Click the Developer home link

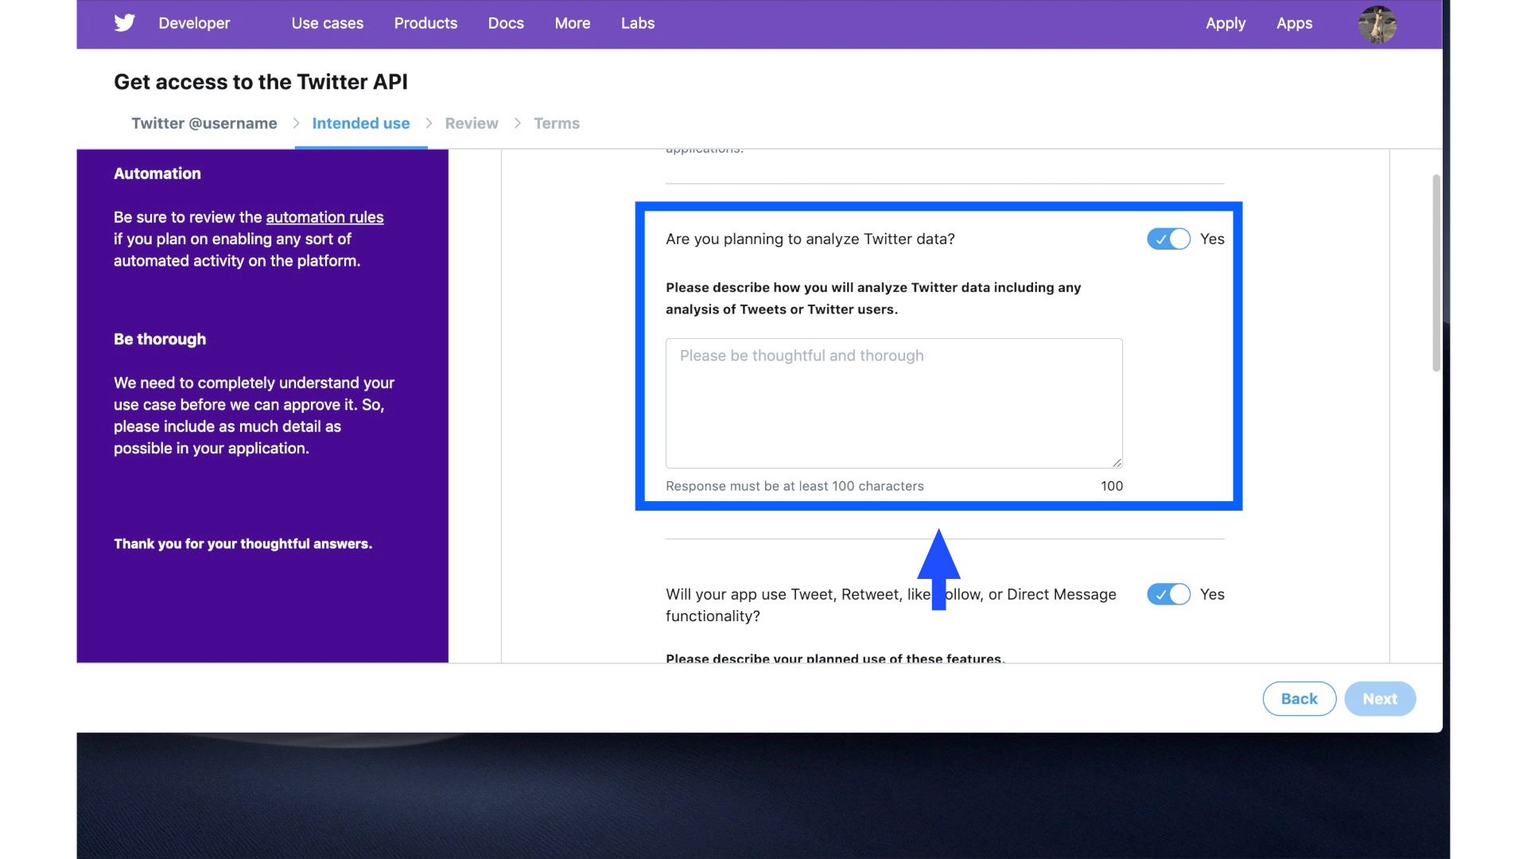[194, 23]
